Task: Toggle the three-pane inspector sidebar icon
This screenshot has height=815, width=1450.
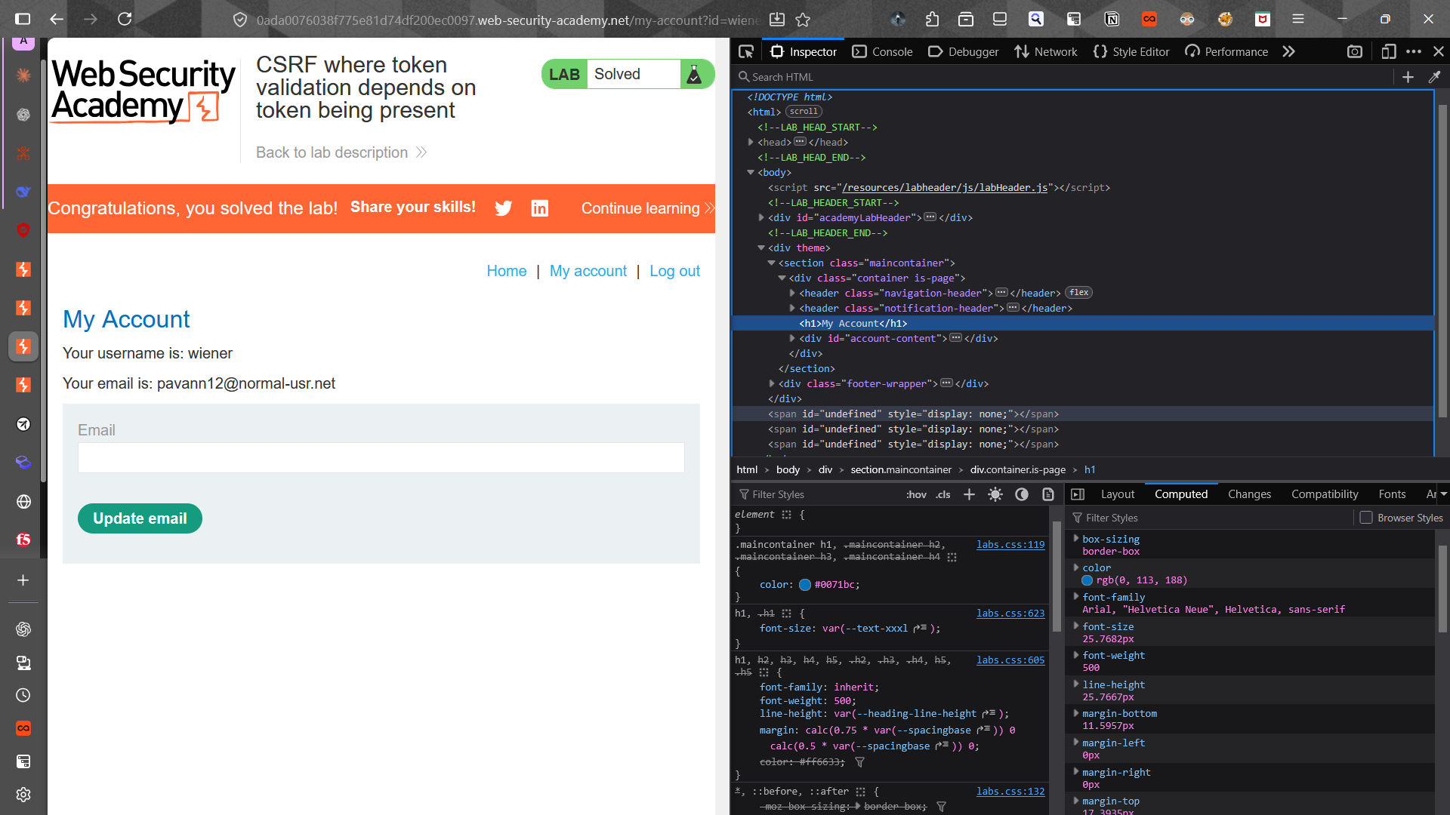Action: pyautogui.click(x=1078, y=494)
